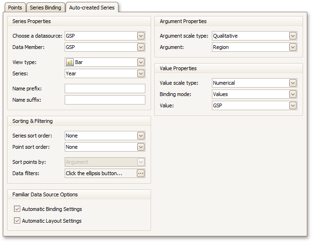This screenshot has width=312, height=242.
Task: Click the Name suffix text field
Action: pyautogui.click(x=105, y=100)
